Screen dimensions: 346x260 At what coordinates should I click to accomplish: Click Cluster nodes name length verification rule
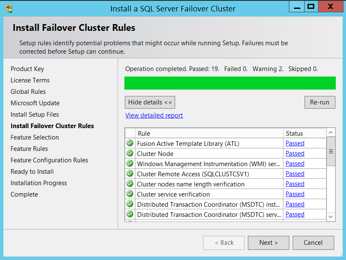coord(191,184)
